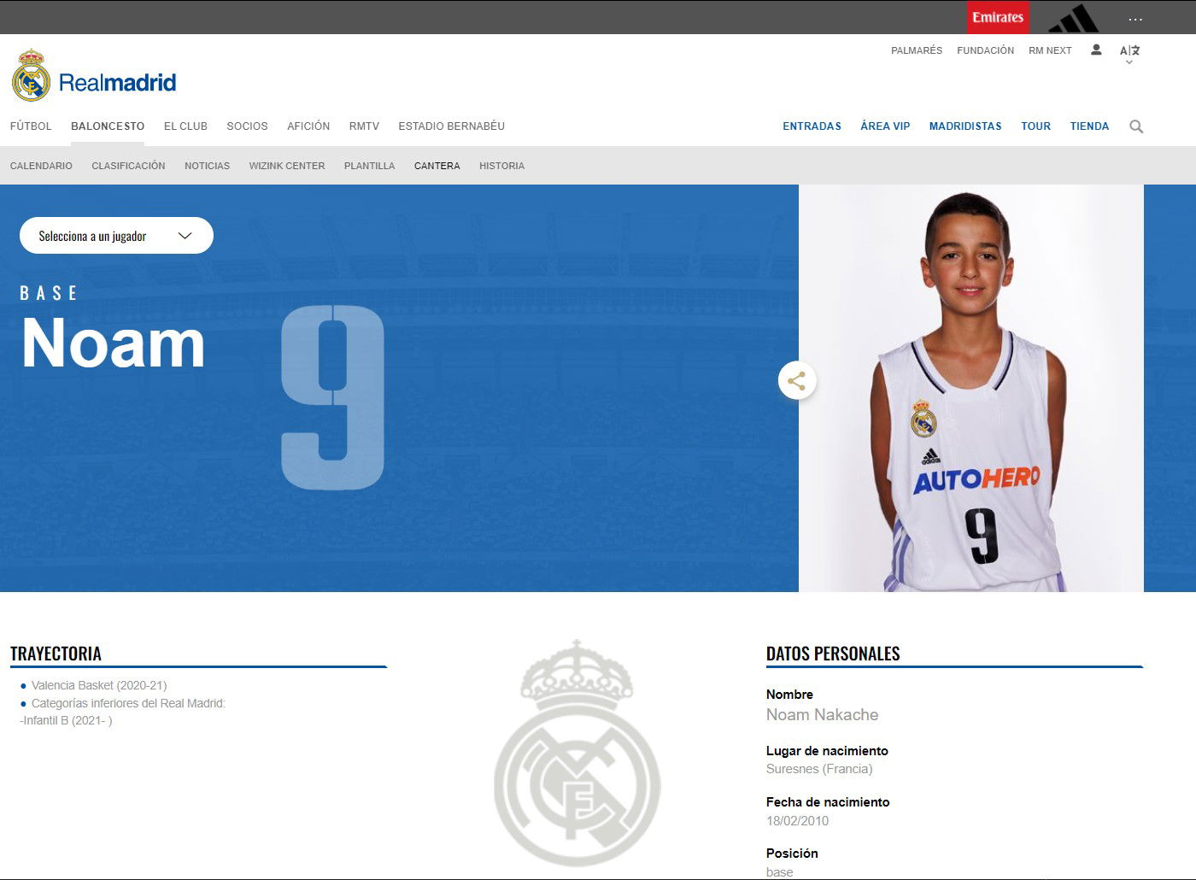Click the TRAYECTORIA heading
The image size is (1196, 880).
[56, 654]
